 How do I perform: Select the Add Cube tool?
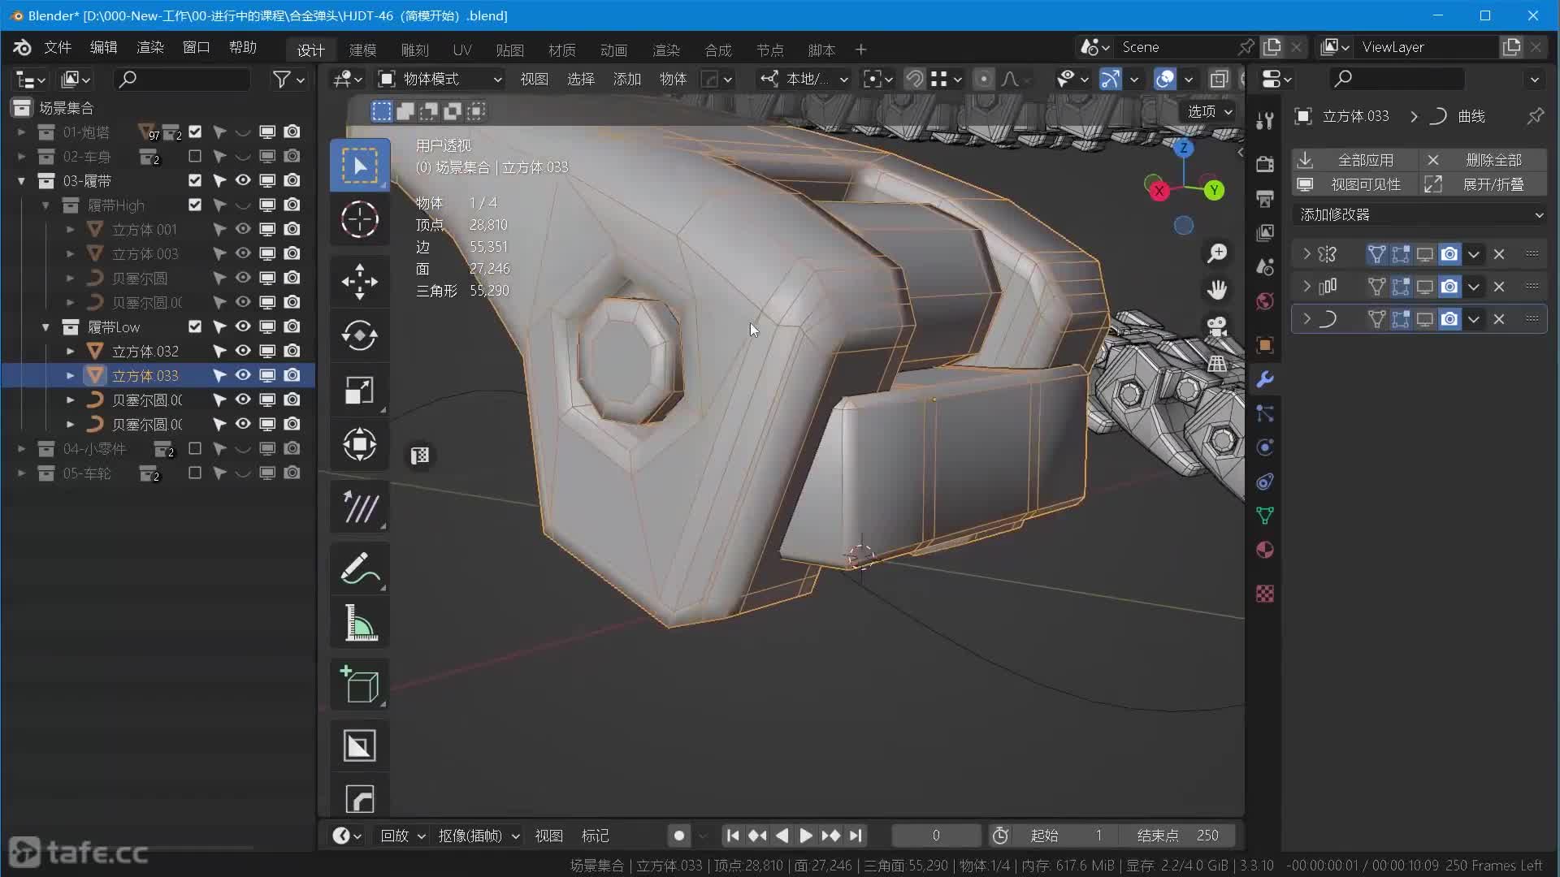(x=359, y=685)
